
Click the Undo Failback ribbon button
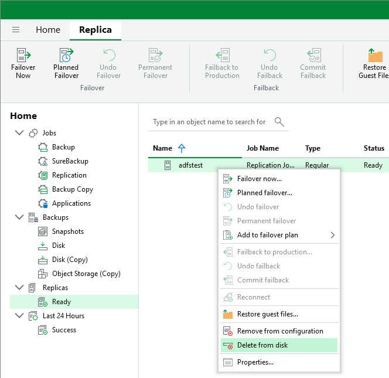coord(269,63)
